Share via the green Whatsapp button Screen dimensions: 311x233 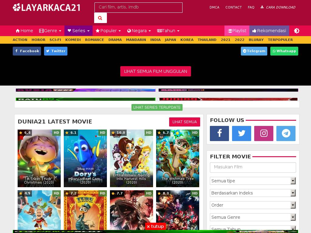284,51
